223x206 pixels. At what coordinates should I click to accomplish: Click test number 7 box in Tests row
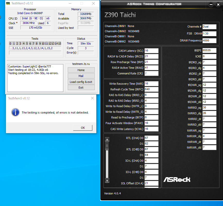[x=33, y=44]
